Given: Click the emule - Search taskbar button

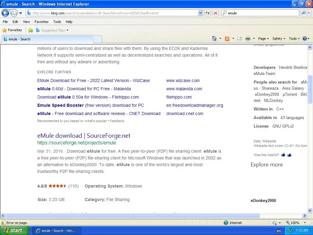Looking at the screenshot, I should coord(57,231).
